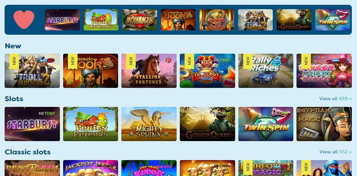Open Egyptian Magic slot tile
Screen dimensions: 357x176
pos(324,124)
